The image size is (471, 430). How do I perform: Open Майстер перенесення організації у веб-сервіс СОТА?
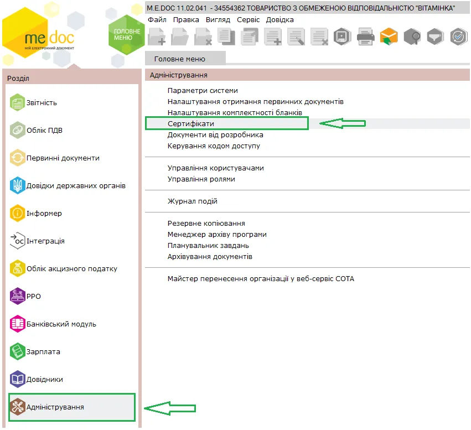click(261, 279)
